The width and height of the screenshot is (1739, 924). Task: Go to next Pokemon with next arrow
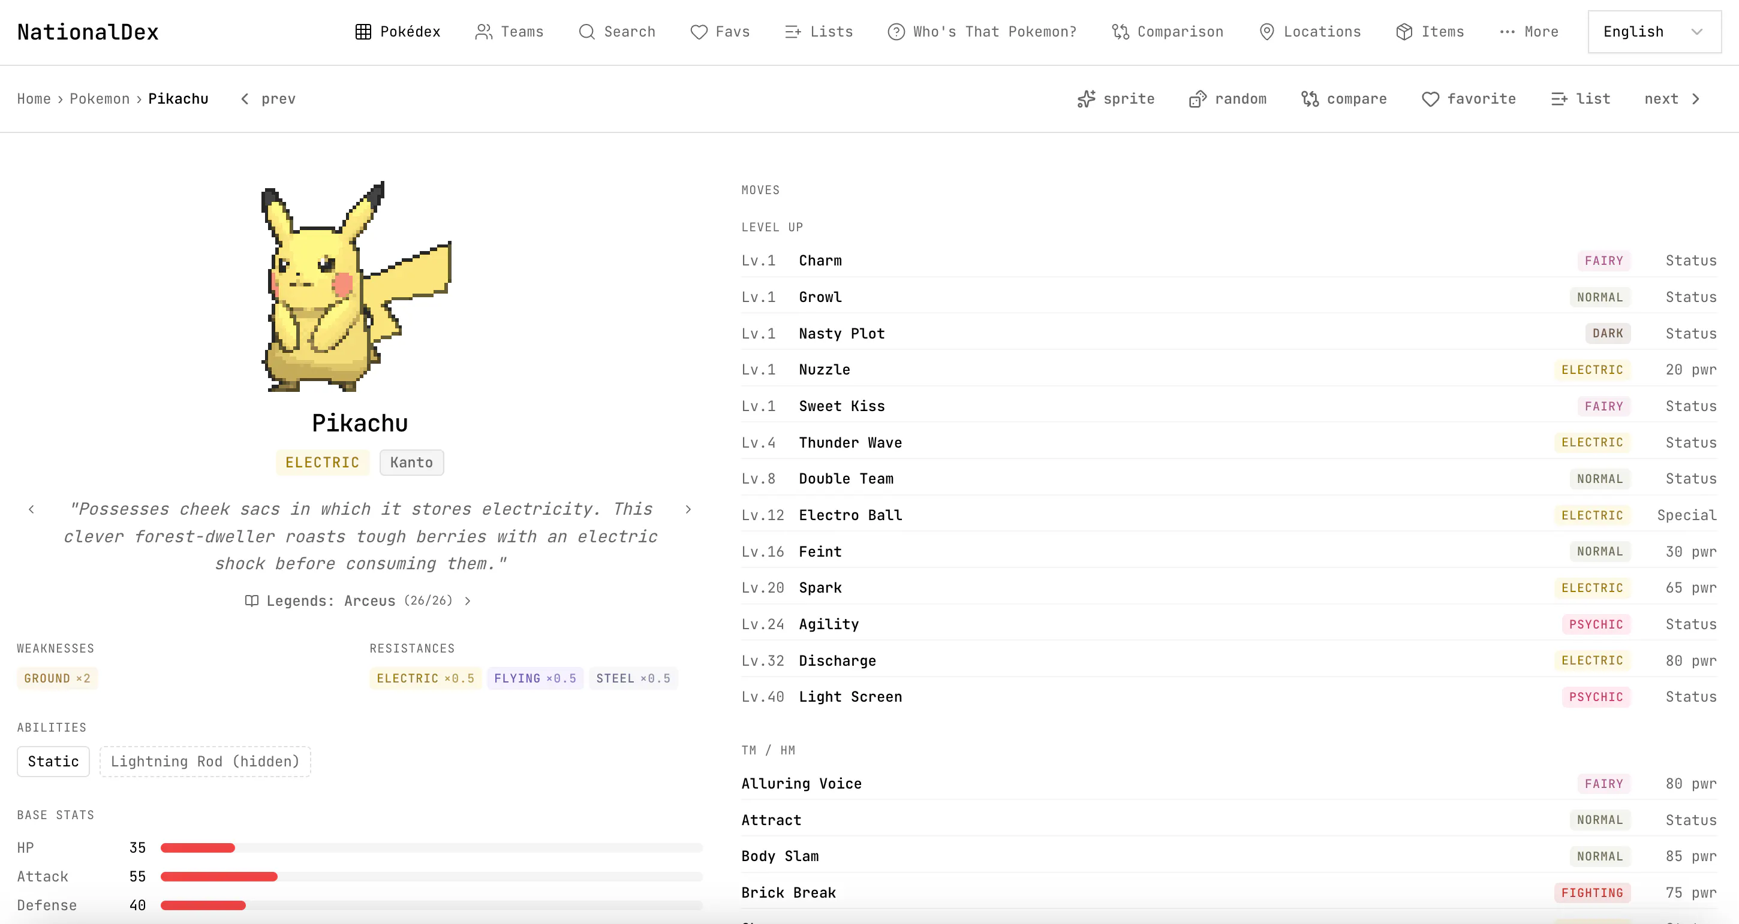click(1671, 99)
